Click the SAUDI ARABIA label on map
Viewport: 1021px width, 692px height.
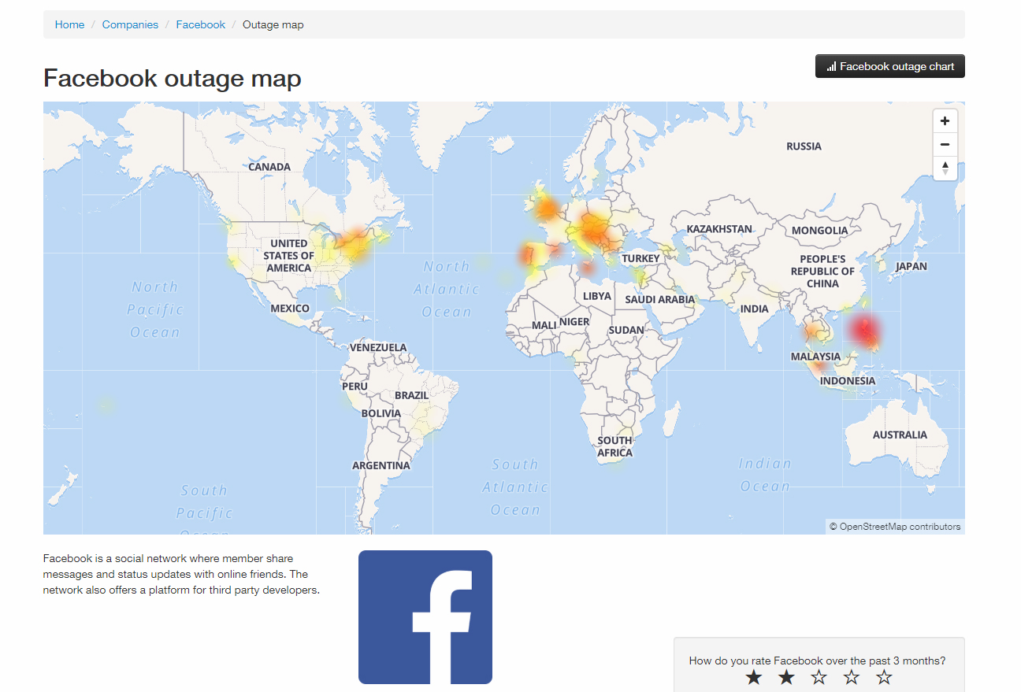click(660, 299)
